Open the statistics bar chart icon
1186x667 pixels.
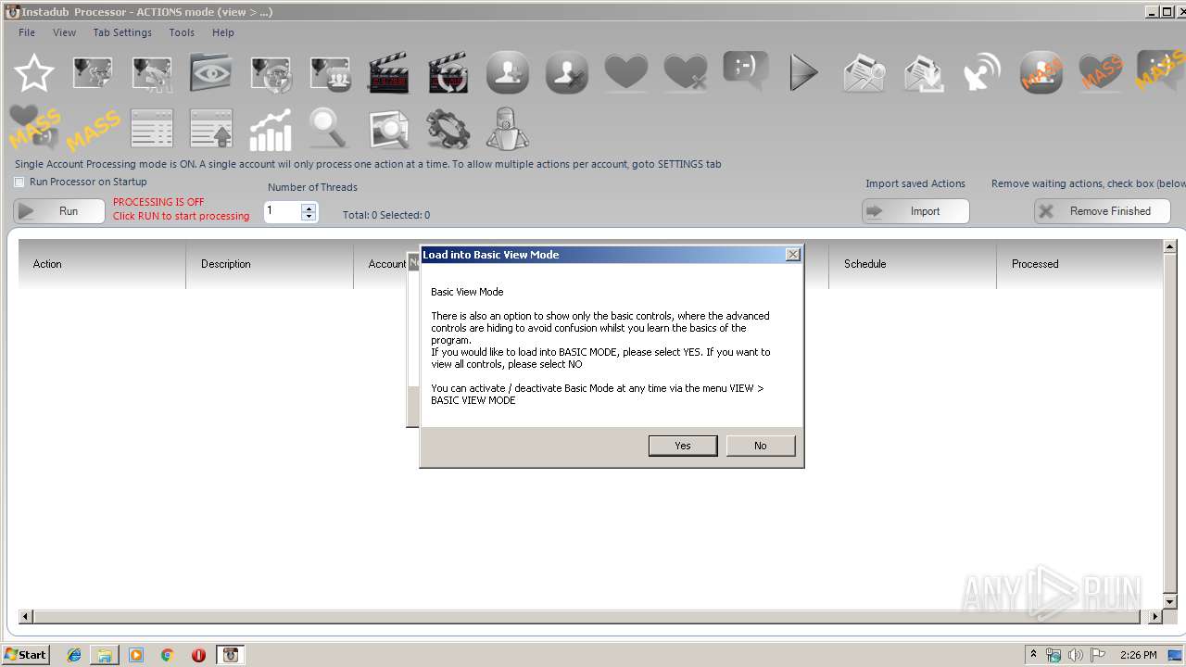click(271, 129)
